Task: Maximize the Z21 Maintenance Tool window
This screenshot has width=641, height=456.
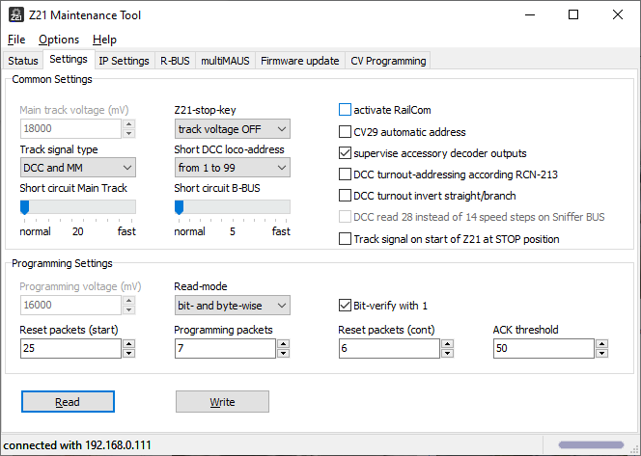Action: (573, 15)
